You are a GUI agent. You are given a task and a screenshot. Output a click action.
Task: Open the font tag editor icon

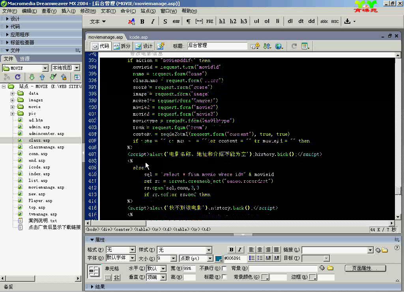coord(131,21)
